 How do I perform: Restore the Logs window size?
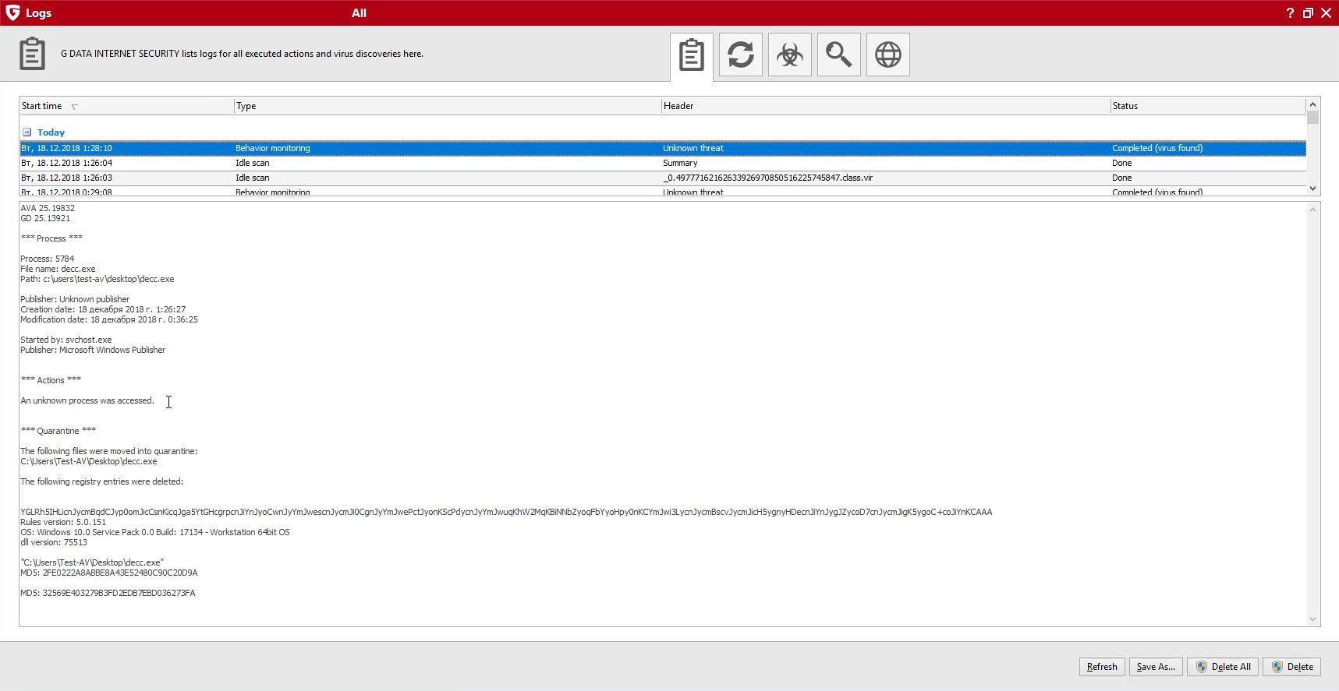[x=1308, y=13]
